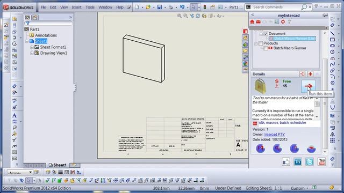Click the Facebook like thumbs-up icon
This screenshot has height=193, width=344.
(286, 162)
